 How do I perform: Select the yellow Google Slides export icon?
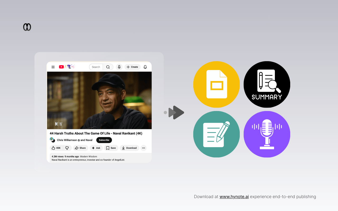pyautogui.click(x=217, y=84)
